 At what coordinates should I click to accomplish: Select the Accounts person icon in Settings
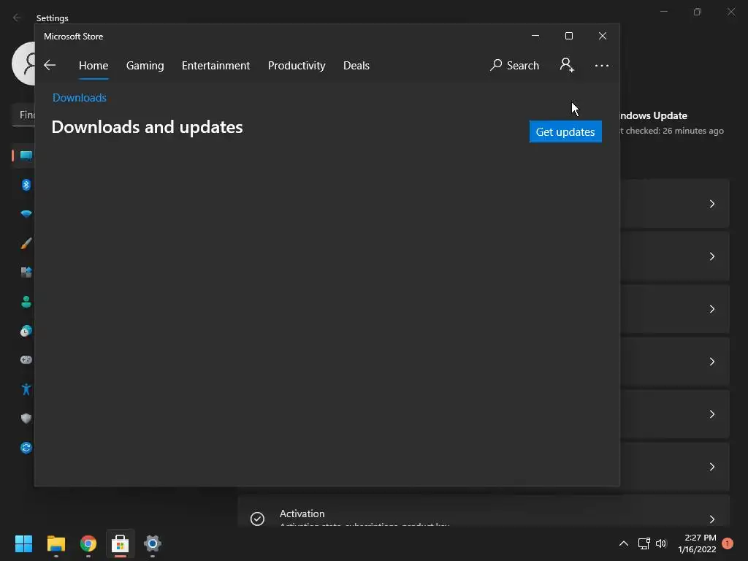click(x=26, y=302)
